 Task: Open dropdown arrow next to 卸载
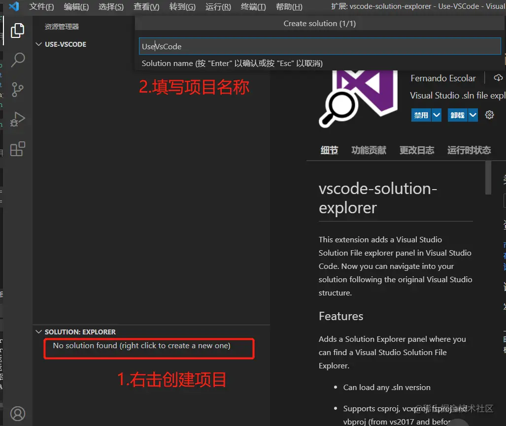[x=473, y=115]
